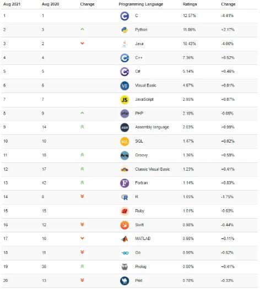Click the MATLAB language name
Screen dimensions: 260x289
(x=143, y=239)
